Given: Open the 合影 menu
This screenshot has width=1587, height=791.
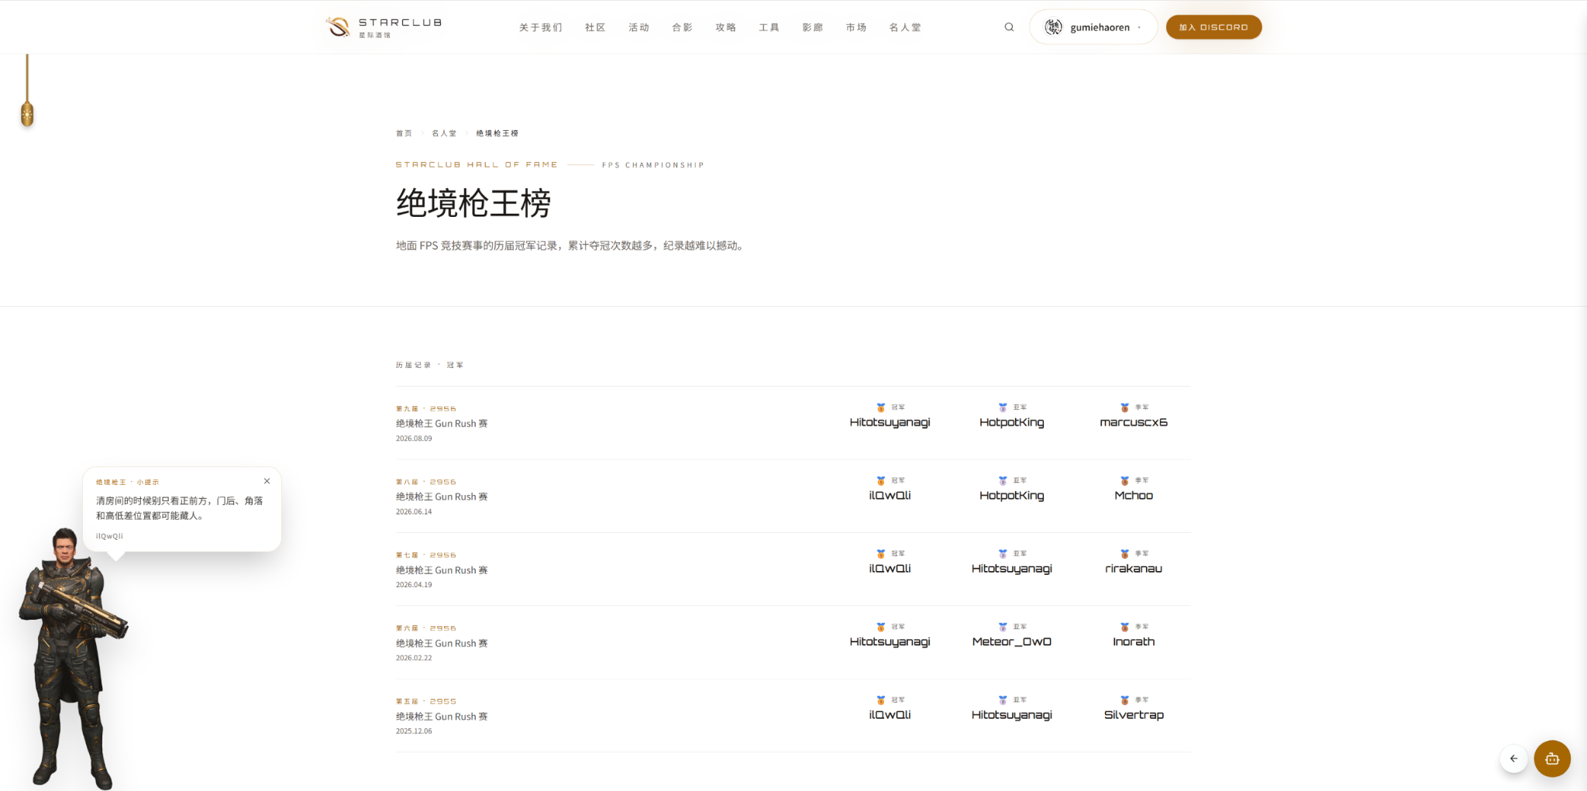Looking at the screenshot, I should pyautogui.click(x=682, y=27).
